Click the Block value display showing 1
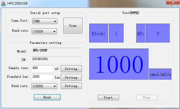This screenshot has width=180, height=109. point(116,33)
